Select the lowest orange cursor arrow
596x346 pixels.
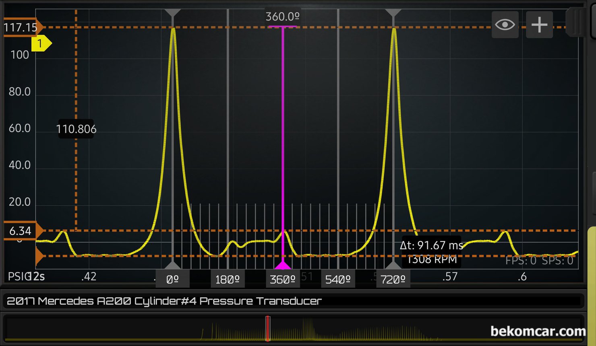click(x=39, y=256)
